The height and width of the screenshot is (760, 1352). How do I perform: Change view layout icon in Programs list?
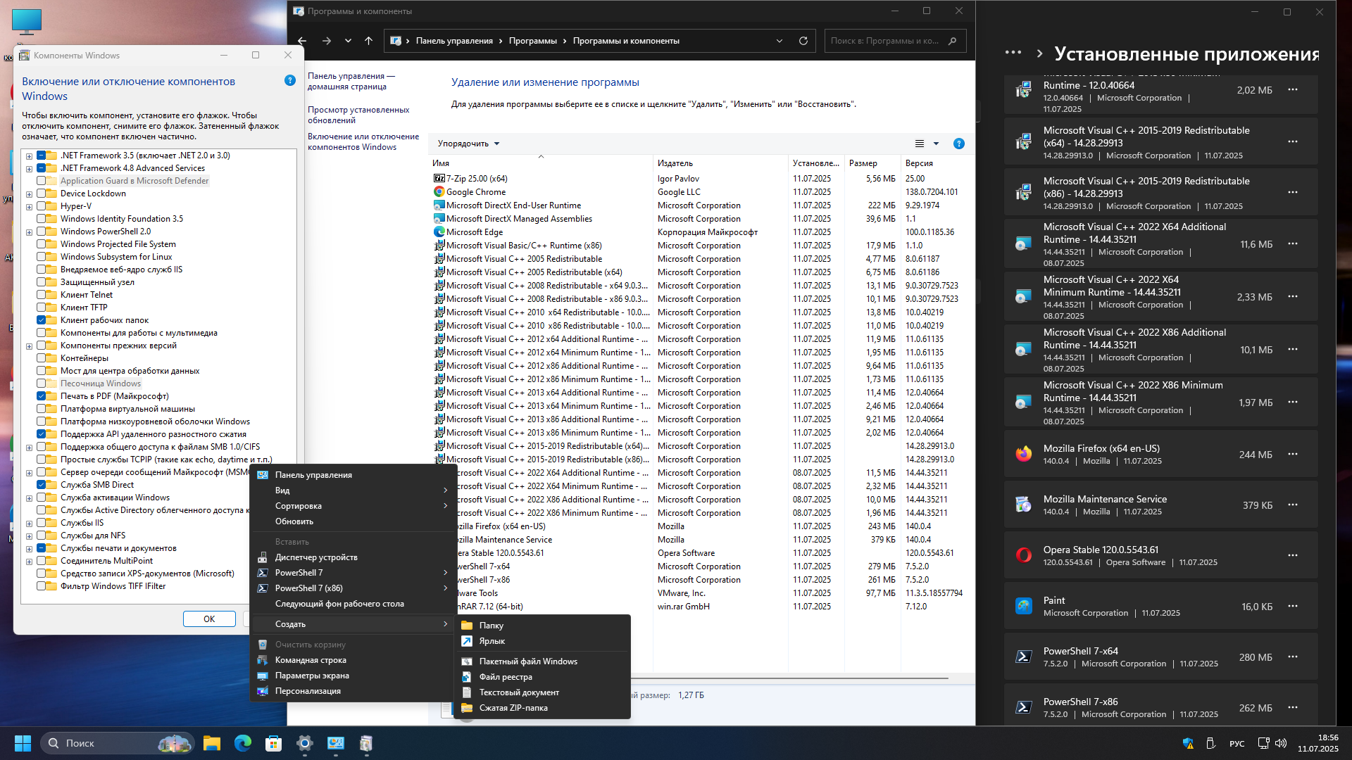click(x=920, y=144)
